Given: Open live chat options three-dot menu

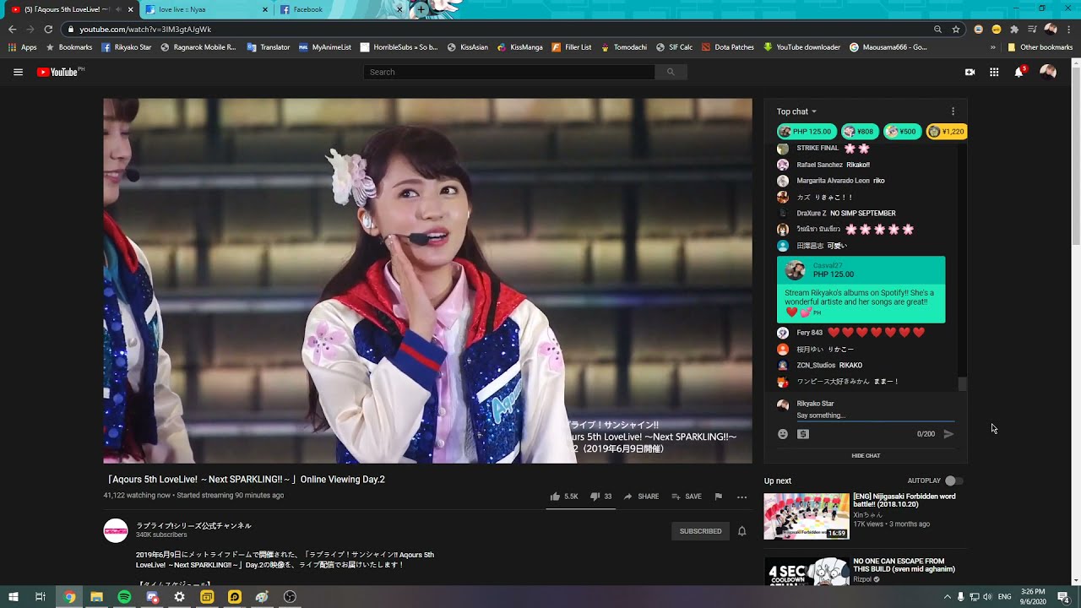Looking at the screenshot, I should 953,111.
